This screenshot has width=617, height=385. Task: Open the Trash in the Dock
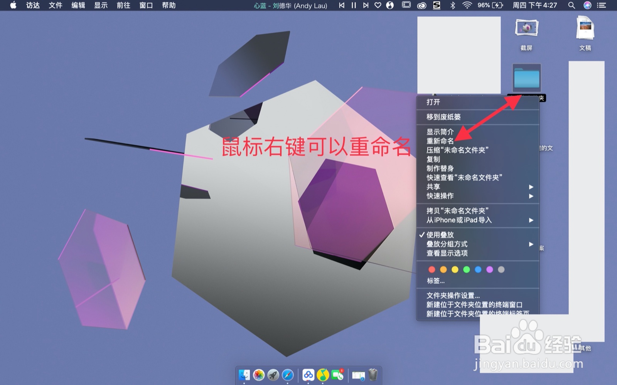point(373,375)
